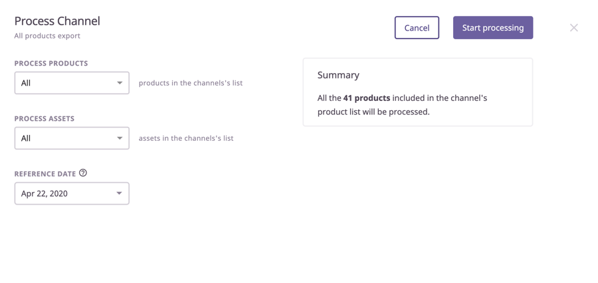Expand the Process Assets dropdown arrow
The image size is (598, 283).
click(x=120, y=138)
